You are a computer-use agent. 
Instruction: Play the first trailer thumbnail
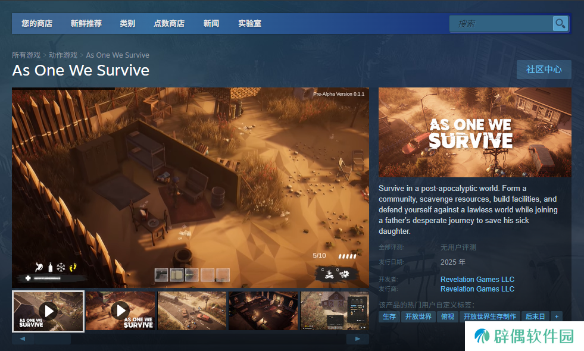(48, 311)
